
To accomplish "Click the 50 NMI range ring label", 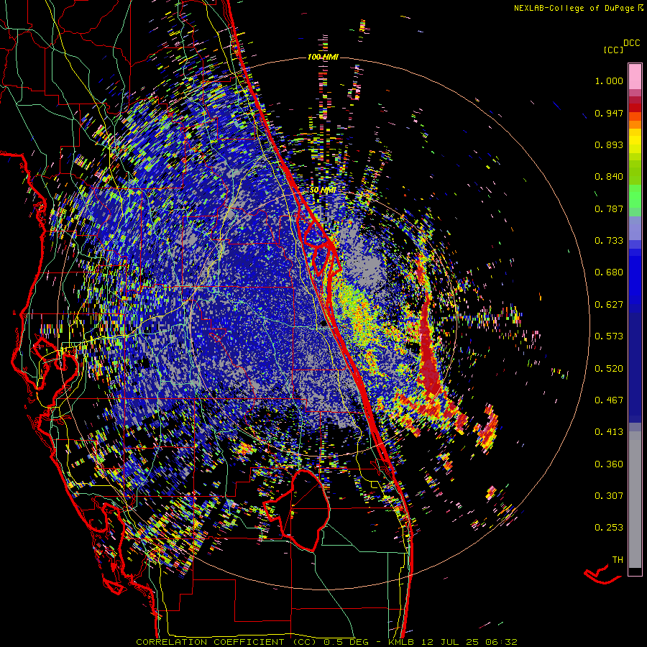I will pyautogui.click(x=323, y=191).
